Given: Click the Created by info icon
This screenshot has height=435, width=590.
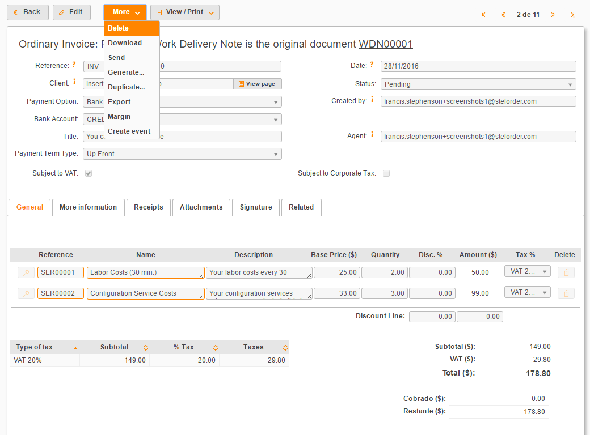Looking at the screenshot, I should [x=372, y=100].
